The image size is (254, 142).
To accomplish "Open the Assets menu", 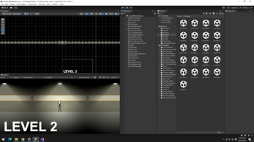I will click(12, 4).
